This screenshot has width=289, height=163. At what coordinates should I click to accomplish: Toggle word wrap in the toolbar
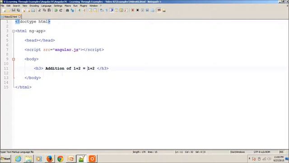(x=102, y=10)
